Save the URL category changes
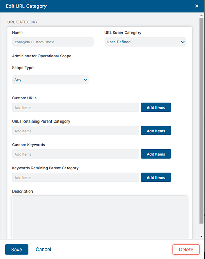 point(16,250)
